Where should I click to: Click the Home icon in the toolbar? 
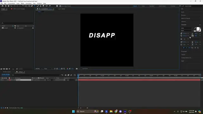pos(3,6)
